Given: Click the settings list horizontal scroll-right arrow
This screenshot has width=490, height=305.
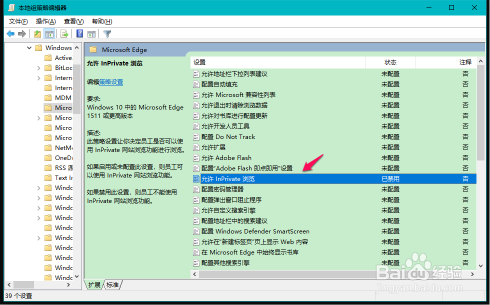Looking at the screenshot, I should coord(472,274).
